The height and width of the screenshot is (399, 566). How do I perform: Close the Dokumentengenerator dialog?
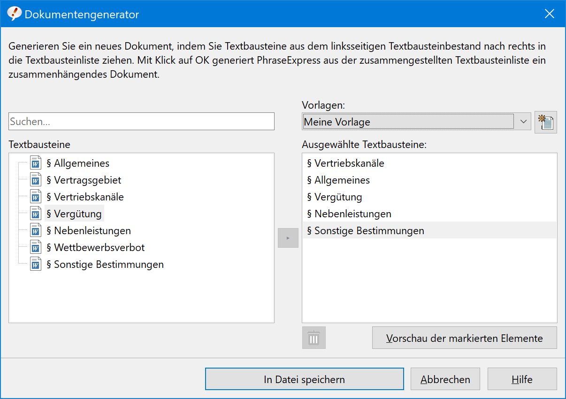pos(550,14)
